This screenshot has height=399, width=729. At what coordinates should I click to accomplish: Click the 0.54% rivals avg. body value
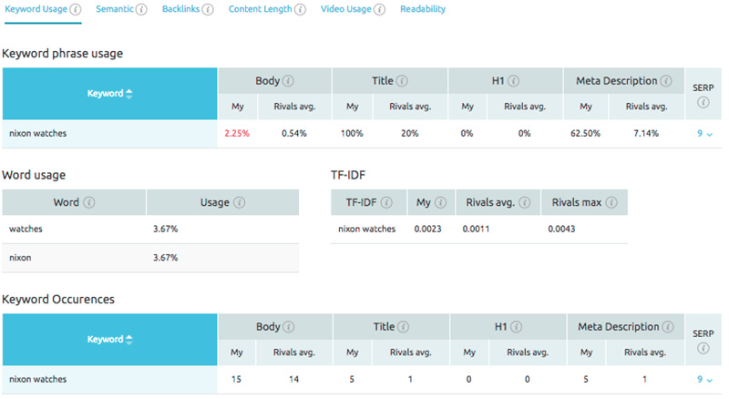(x=293, y=134)
